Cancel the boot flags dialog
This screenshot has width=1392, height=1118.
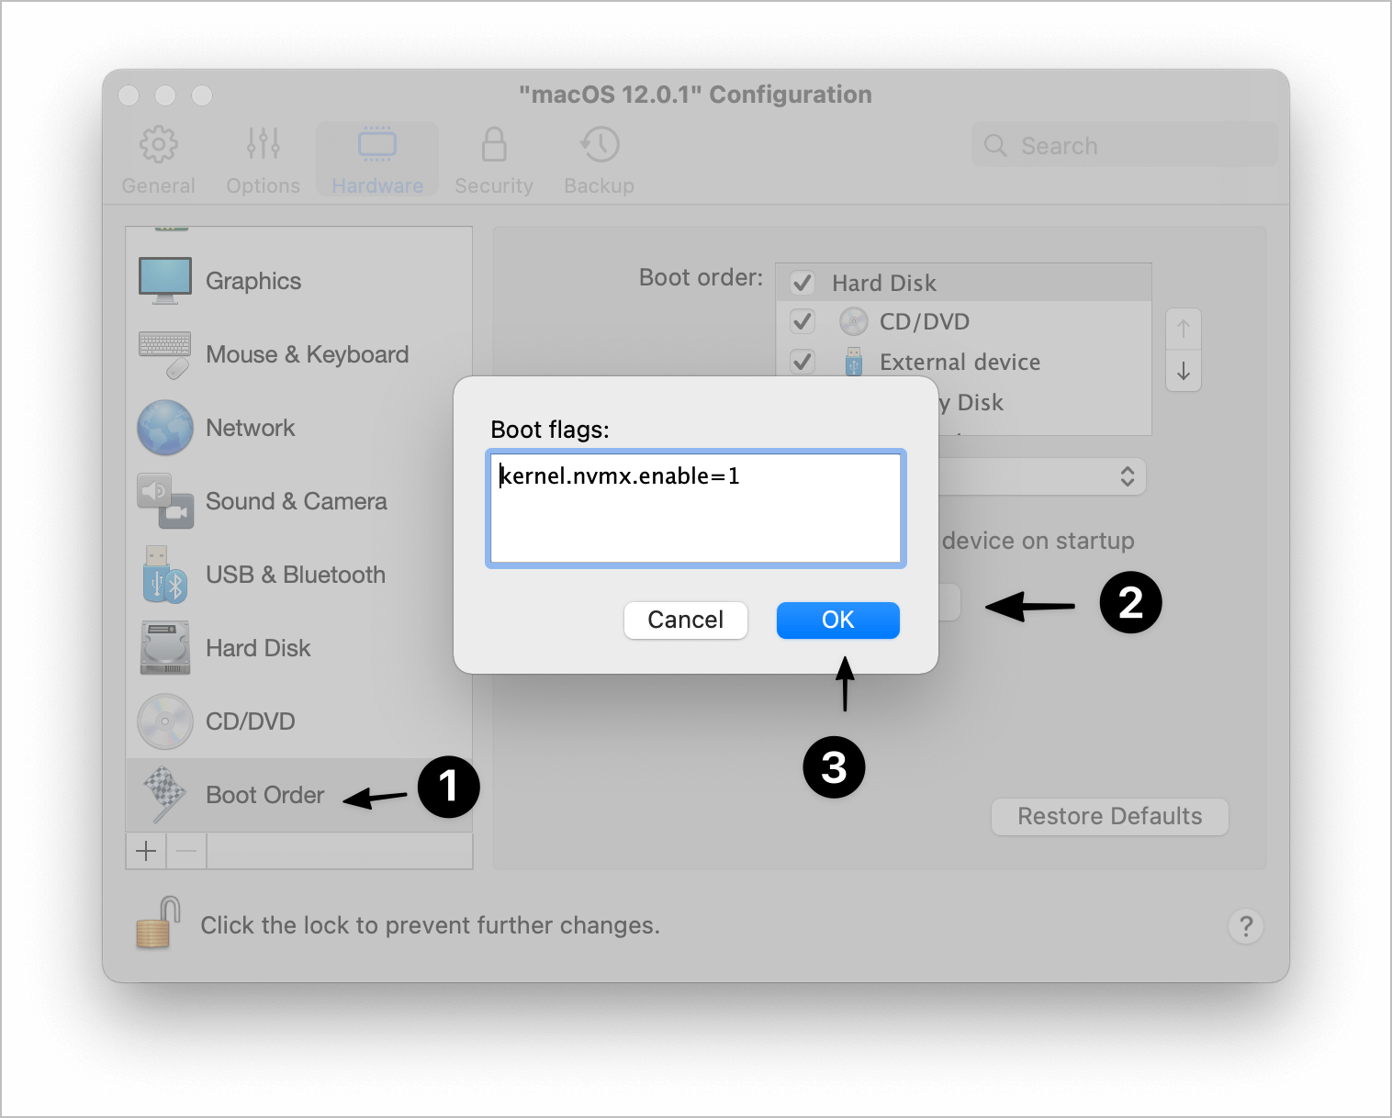[685, 620]
